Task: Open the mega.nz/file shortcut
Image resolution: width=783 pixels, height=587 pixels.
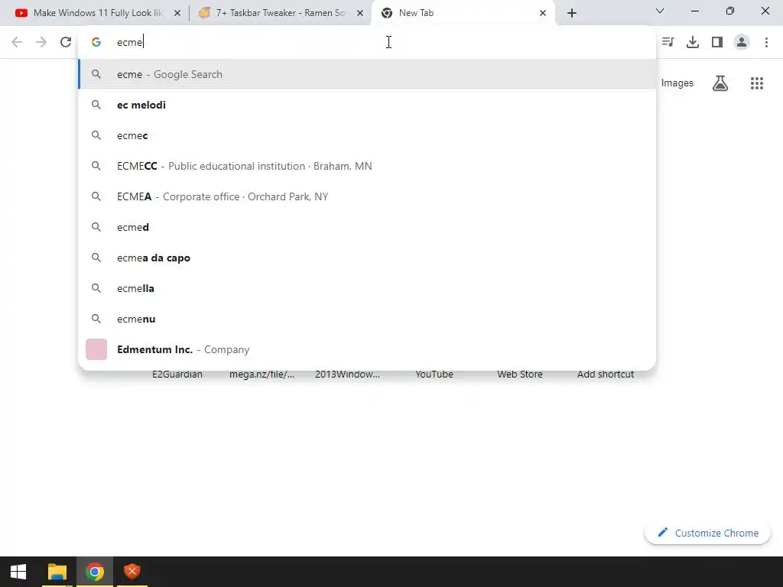Action: pos(262,375)
